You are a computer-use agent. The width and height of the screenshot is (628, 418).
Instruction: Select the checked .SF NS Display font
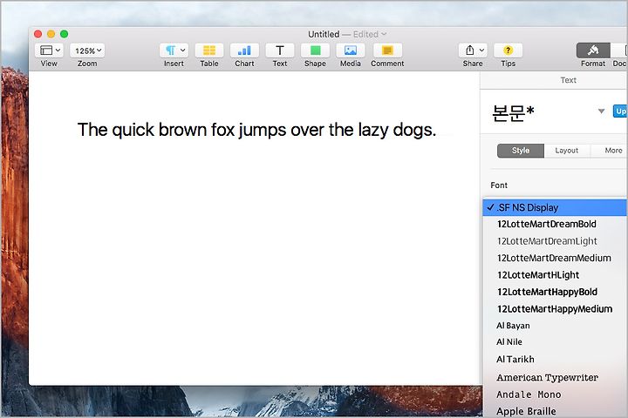555,207
